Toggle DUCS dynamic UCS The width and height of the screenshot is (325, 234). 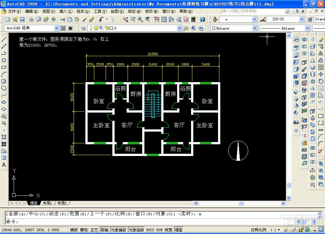(x=150, y=230)
